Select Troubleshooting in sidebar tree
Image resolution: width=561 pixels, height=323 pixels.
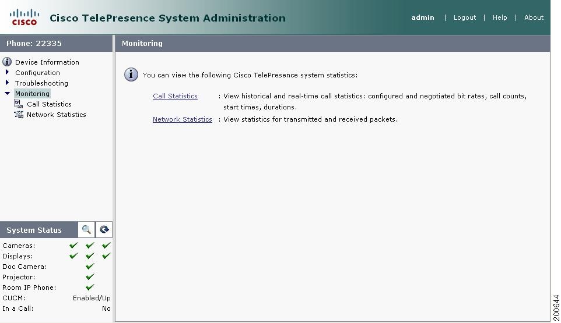[x=41, y=83]
